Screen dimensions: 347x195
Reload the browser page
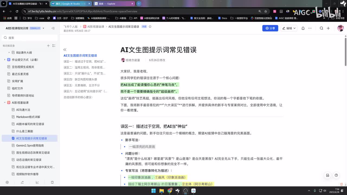tap(17, 11)
